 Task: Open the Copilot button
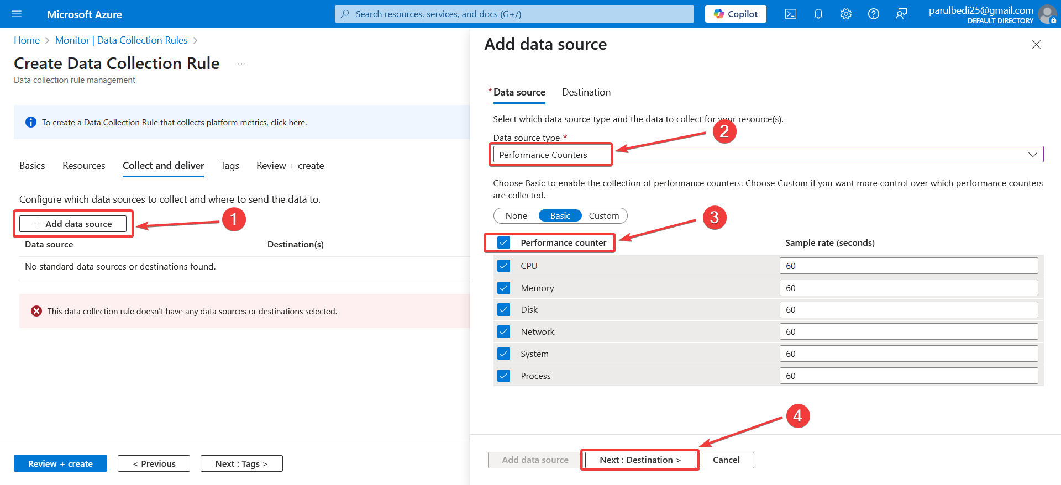tap(736, 14)
